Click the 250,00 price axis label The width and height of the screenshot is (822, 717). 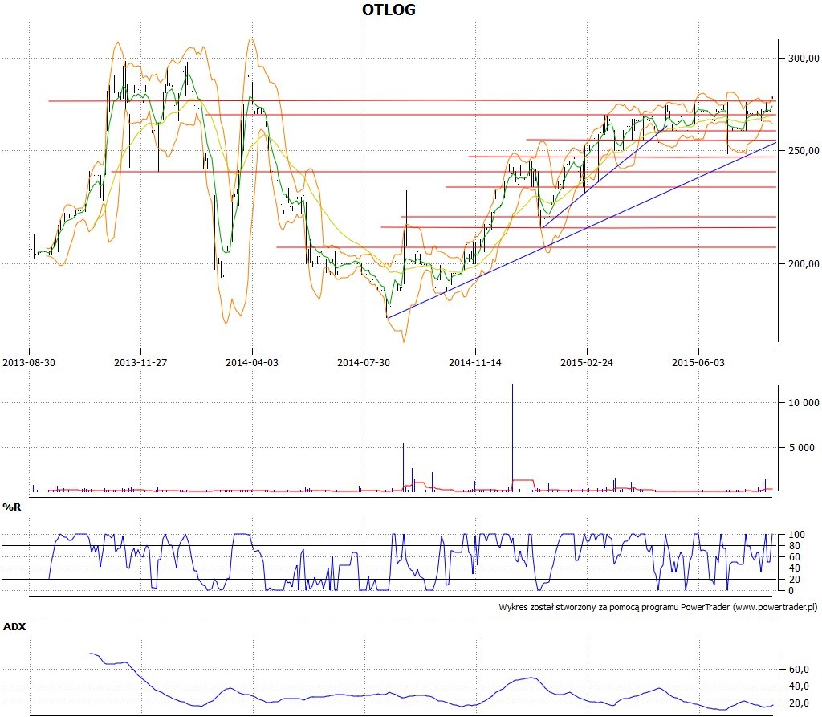point(804,150)
